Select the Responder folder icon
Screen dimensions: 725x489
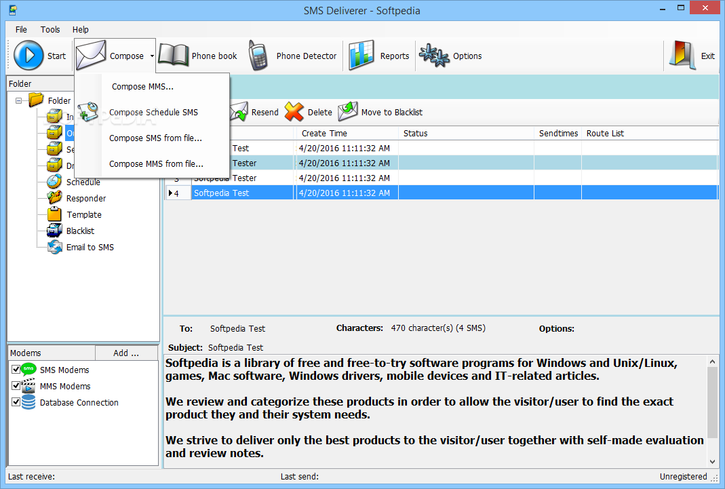point(54,198)
